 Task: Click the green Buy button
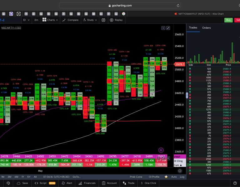(x=228, y=20)
